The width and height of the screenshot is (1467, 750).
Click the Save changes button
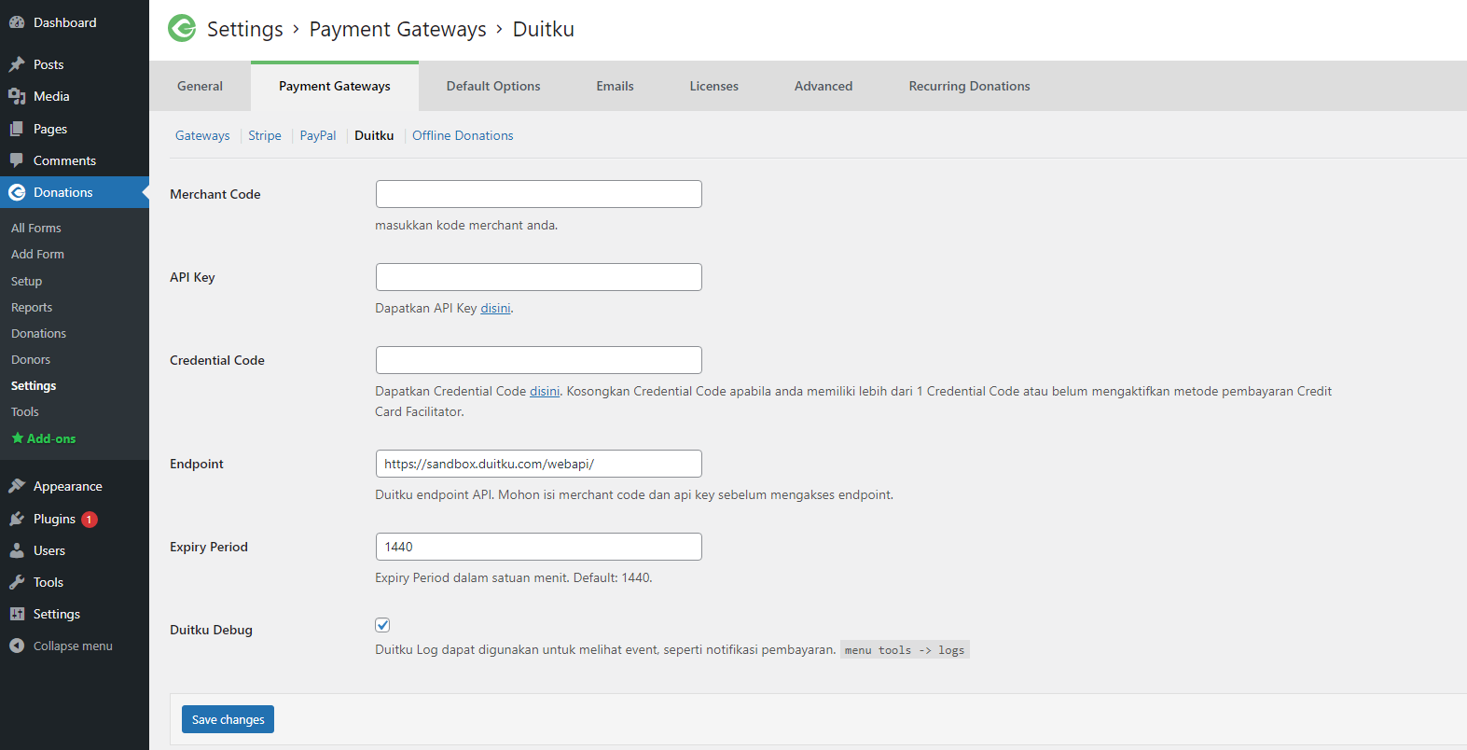click(228, 719)
